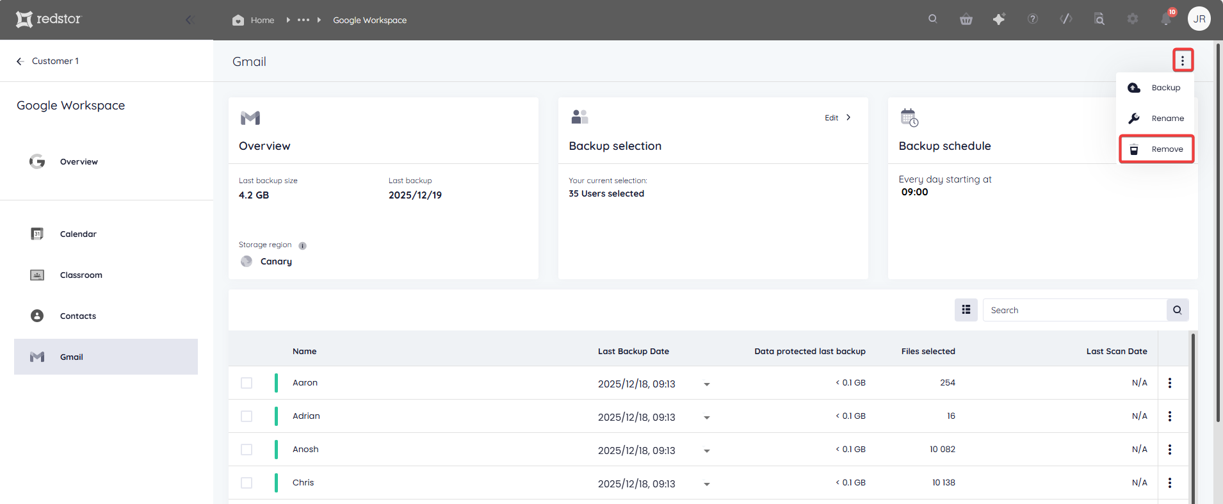Click the 35 Users selected text
Image resolution: width=1223 pixels, height=504 pixels.
pos(606,193)
